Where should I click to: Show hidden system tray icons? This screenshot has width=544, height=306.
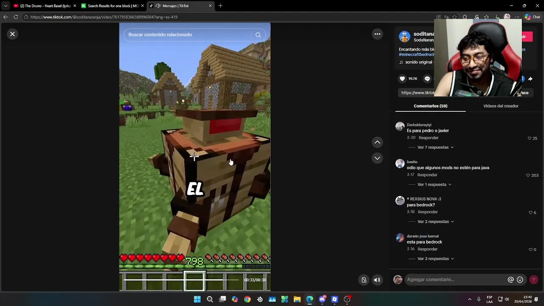point(470,299)
